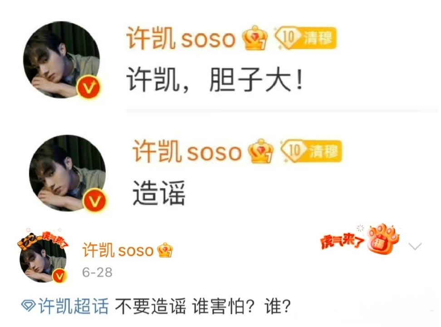
Task: Click the 6-28 post date
Action: coord(97,272)
